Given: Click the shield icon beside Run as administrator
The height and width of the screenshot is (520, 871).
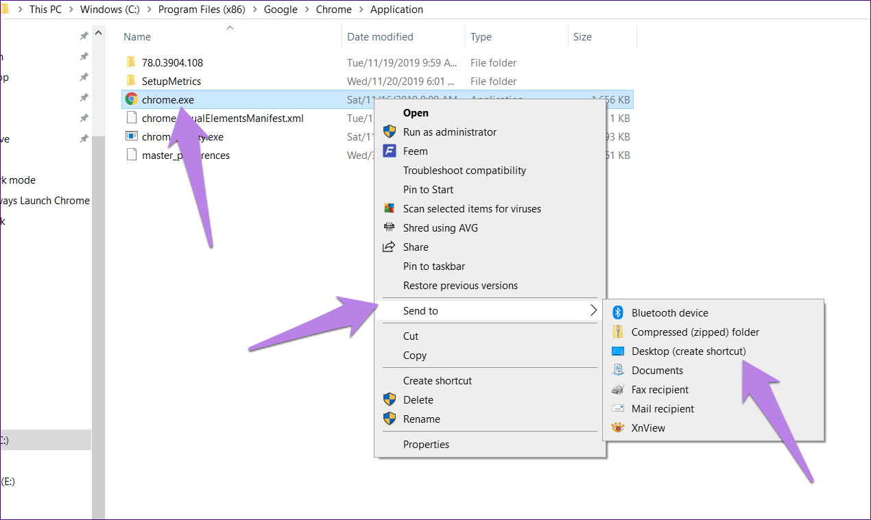Looking at the screenshot, I should (x=390, y=132).
